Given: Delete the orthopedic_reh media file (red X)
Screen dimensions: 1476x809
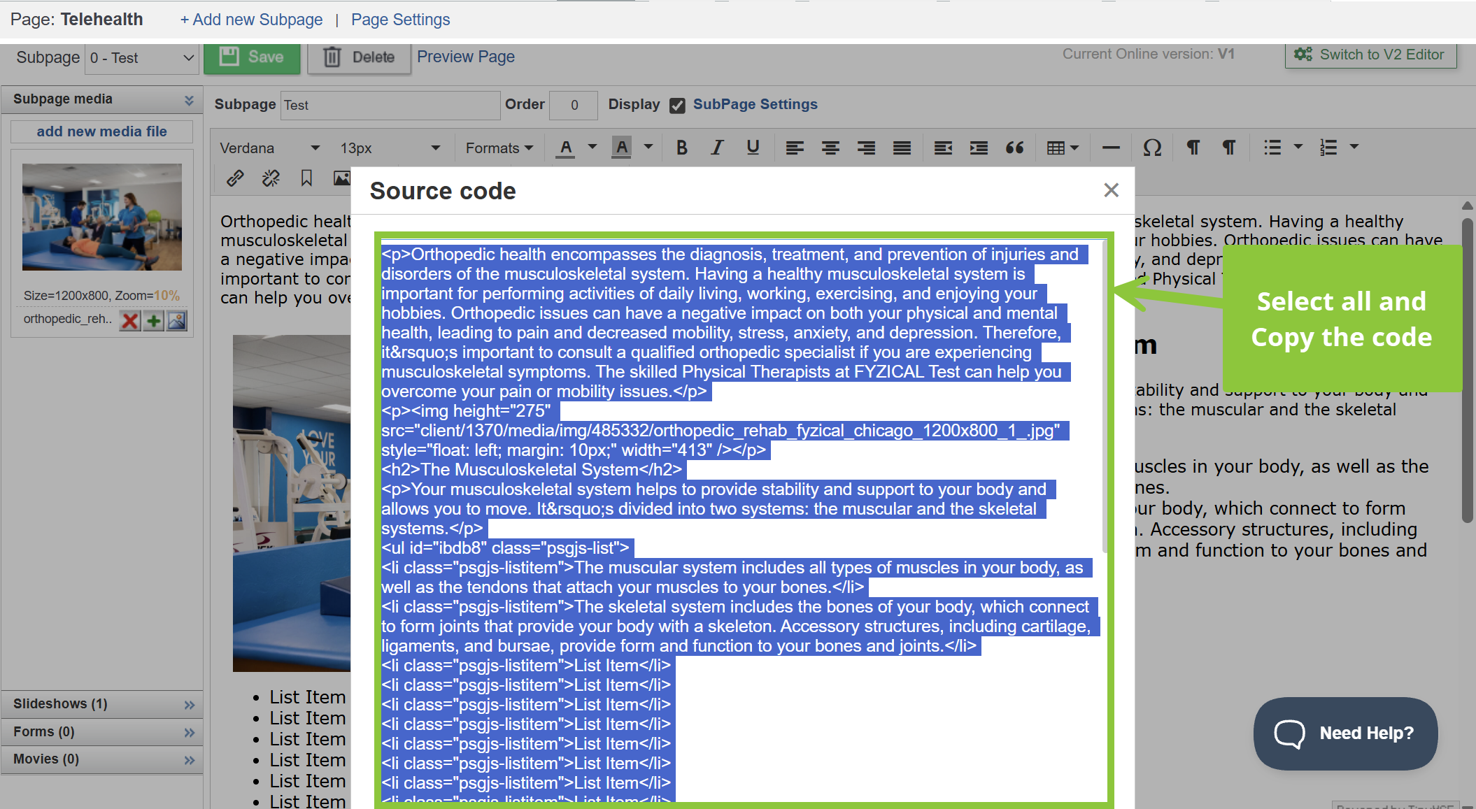Looking at the screenshot, I should click(130, 321).
